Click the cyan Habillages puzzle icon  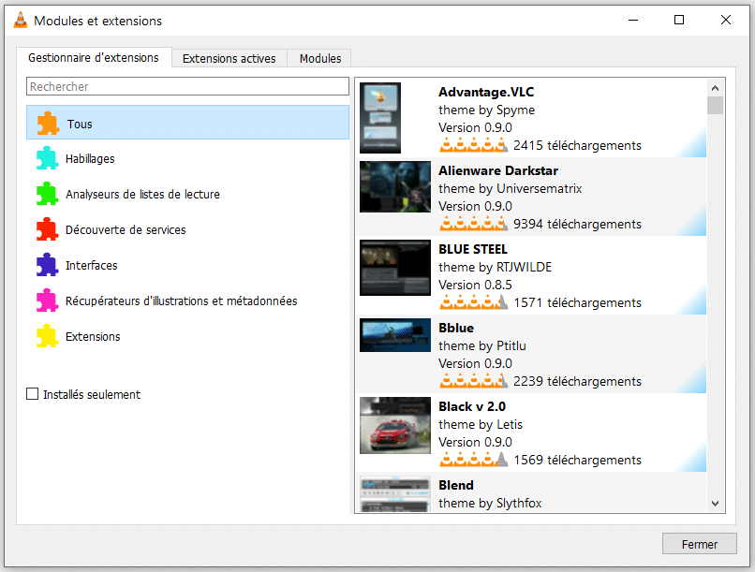(47, 159)
